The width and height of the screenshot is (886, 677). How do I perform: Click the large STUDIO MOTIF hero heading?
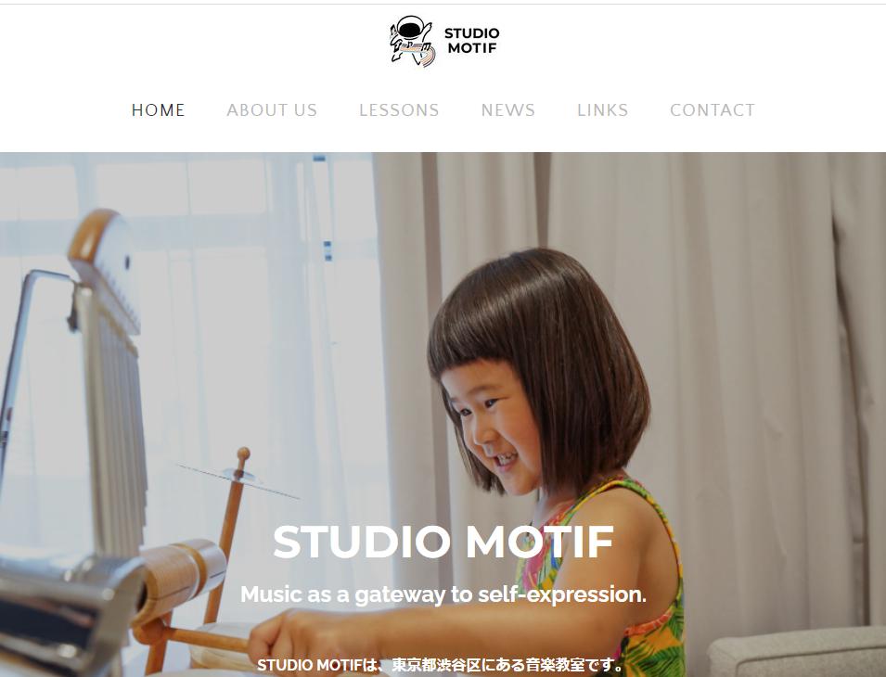[x=443, y=542]
